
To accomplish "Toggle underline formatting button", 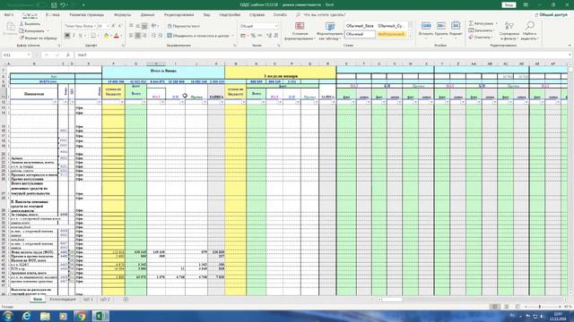I will tap(80, 36).
